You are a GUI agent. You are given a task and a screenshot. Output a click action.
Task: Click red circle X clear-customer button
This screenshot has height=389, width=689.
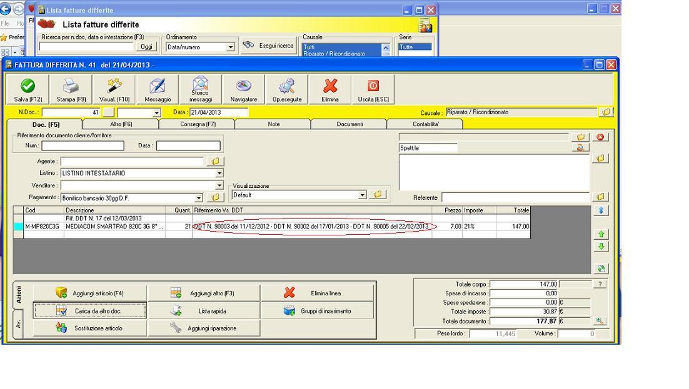tap(600, 137)
